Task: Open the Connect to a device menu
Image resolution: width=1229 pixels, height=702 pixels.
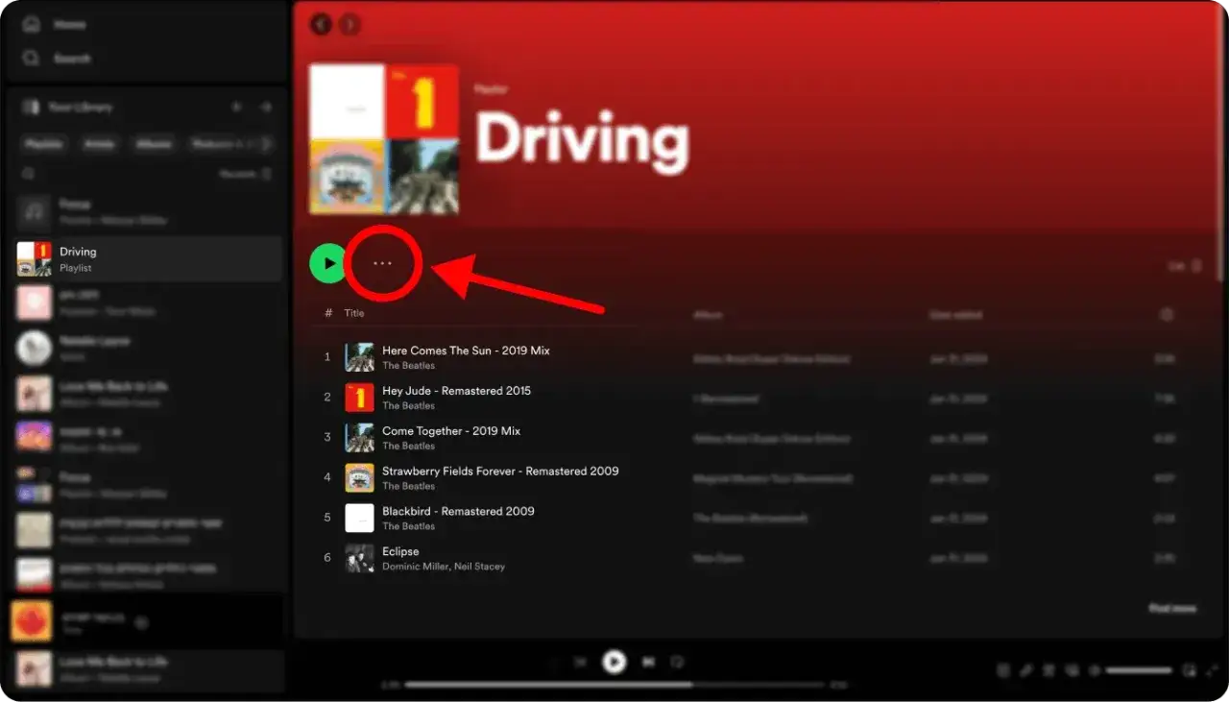Action: [x=1072, y=669]
